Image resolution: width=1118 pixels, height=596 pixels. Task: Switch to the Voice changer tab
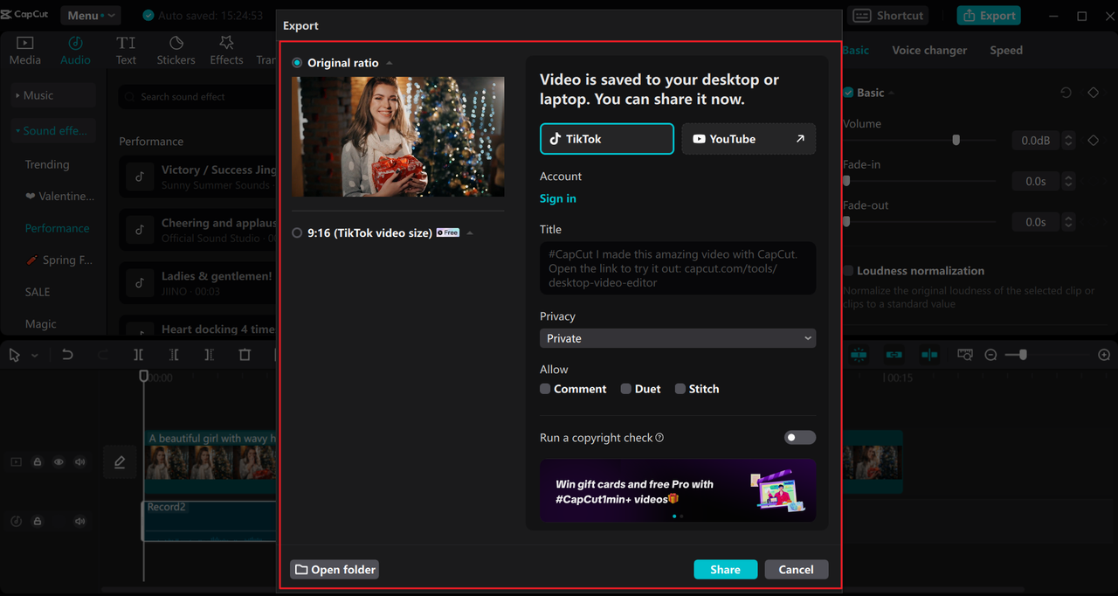(x=929, y=51)
